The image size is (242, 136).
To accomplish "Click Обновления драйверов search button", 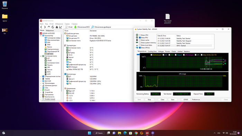I will 101,27.
